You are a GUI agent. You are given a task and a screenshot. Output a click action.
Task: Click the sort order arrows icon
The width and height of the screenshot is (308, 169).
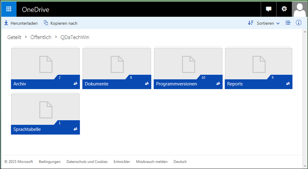click(251, 23)
